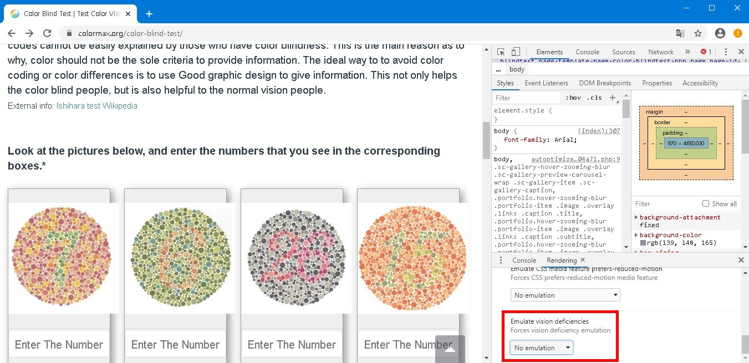
Task: Open the Network panel
Action: click(661, 52)
